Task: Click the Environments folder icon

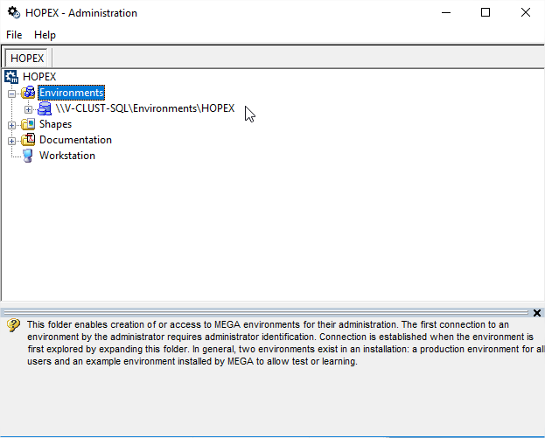Action: pos(28,93)
